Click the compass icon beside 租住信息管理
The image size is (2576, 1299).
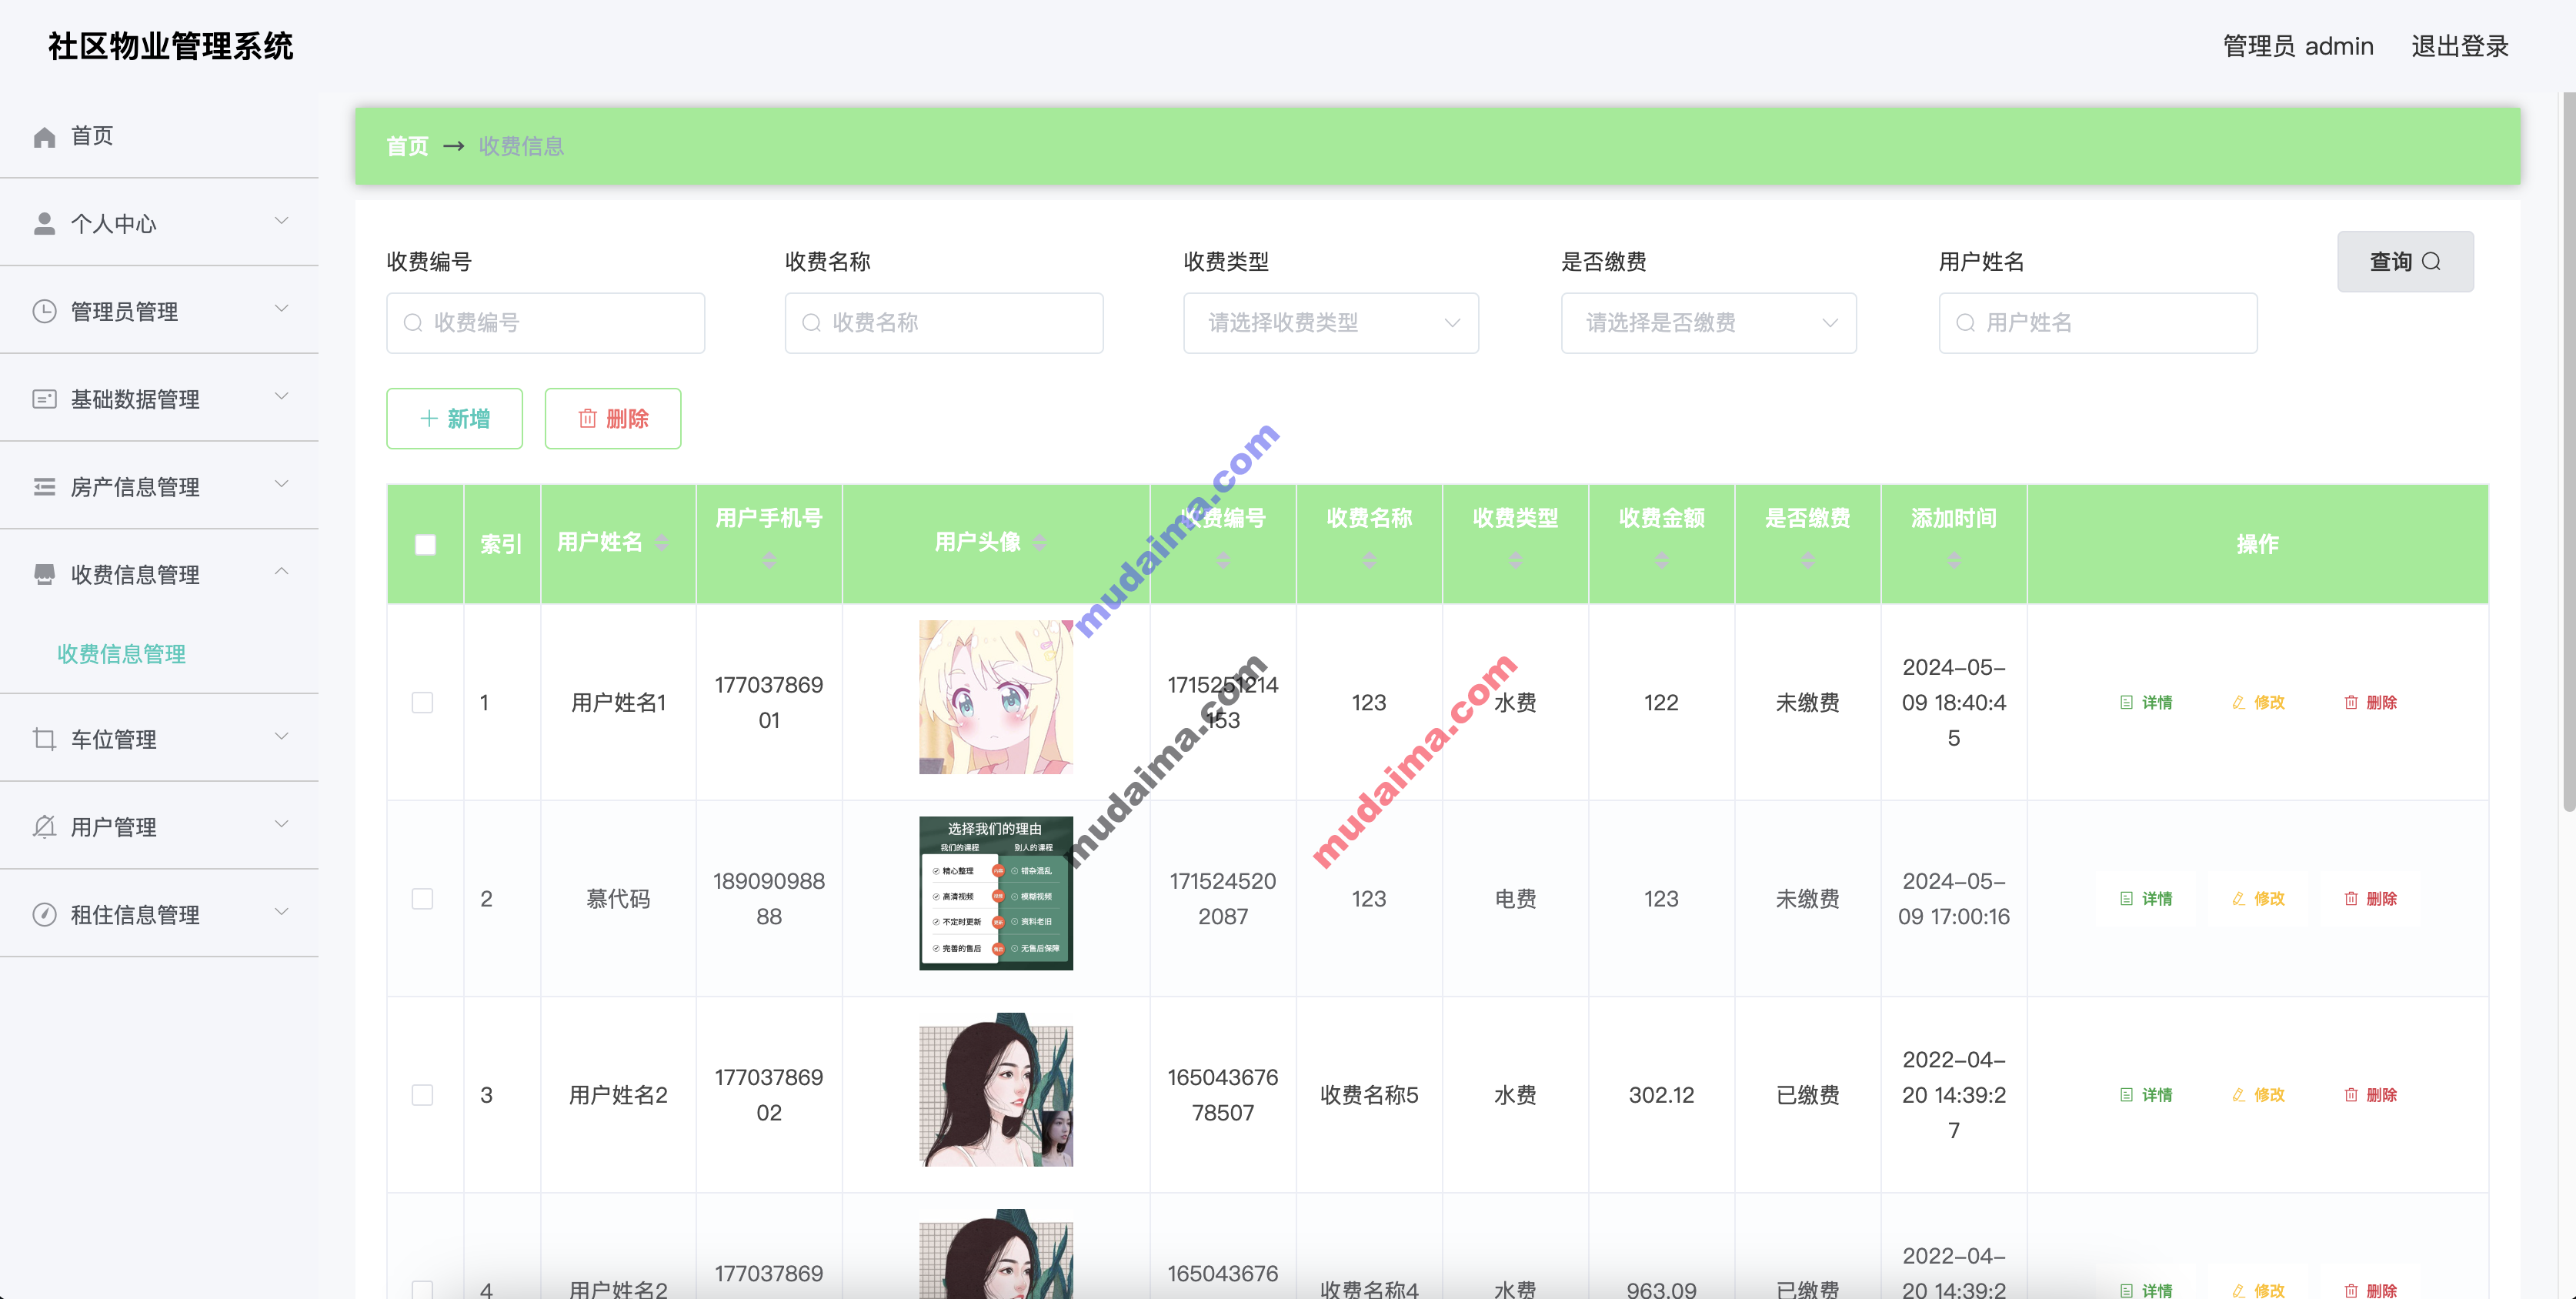tap(44, 914)
